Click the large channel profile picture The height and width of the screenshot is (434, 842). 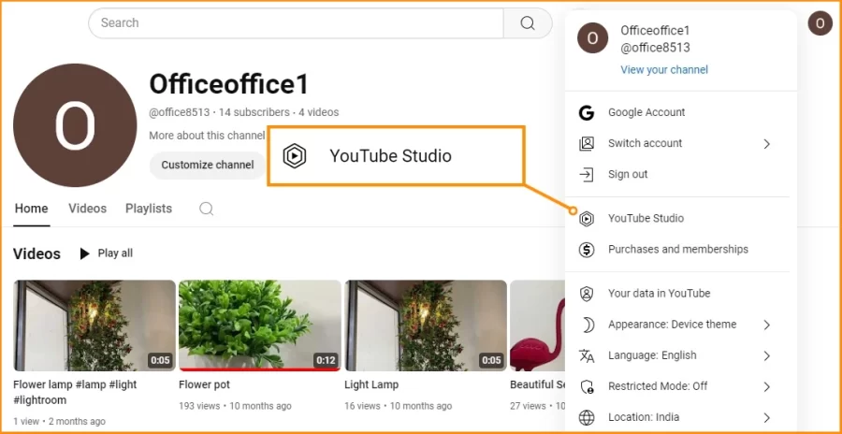[75, 125]
